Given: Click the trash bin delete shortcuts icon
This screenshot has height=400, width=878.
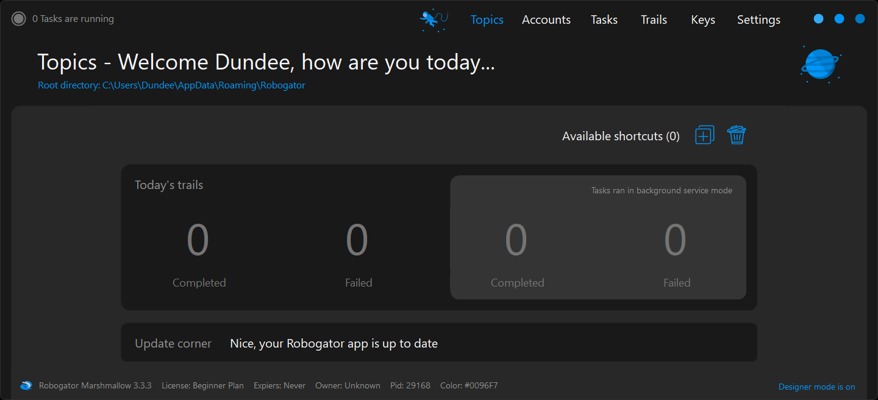Looking at the screenshot, I should click(x=737, y=135).
